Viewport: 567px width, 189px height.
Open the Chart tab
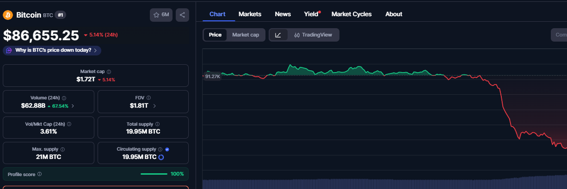pos(217,14)
